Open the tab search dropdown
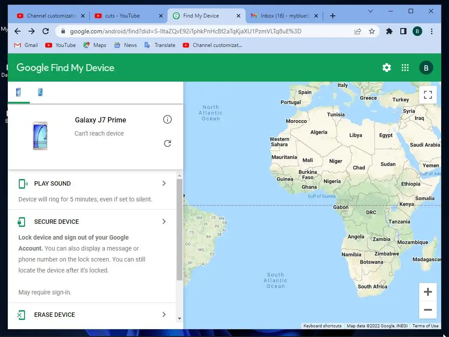This screenshot has height=337, width=449. (x=370, y=11)
